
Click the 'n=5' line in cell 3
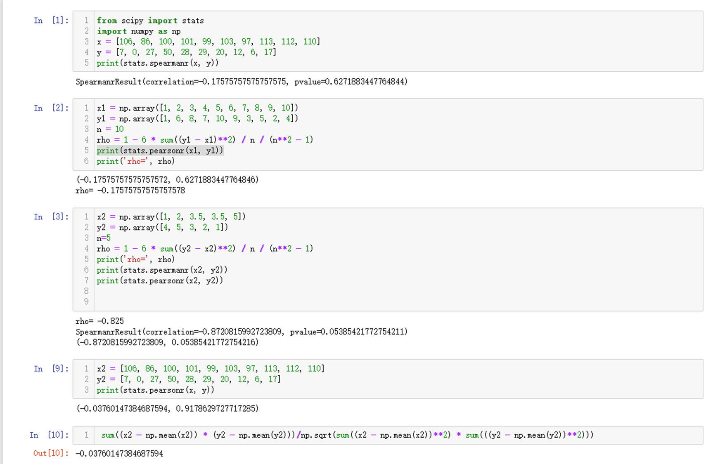[104, 238]
